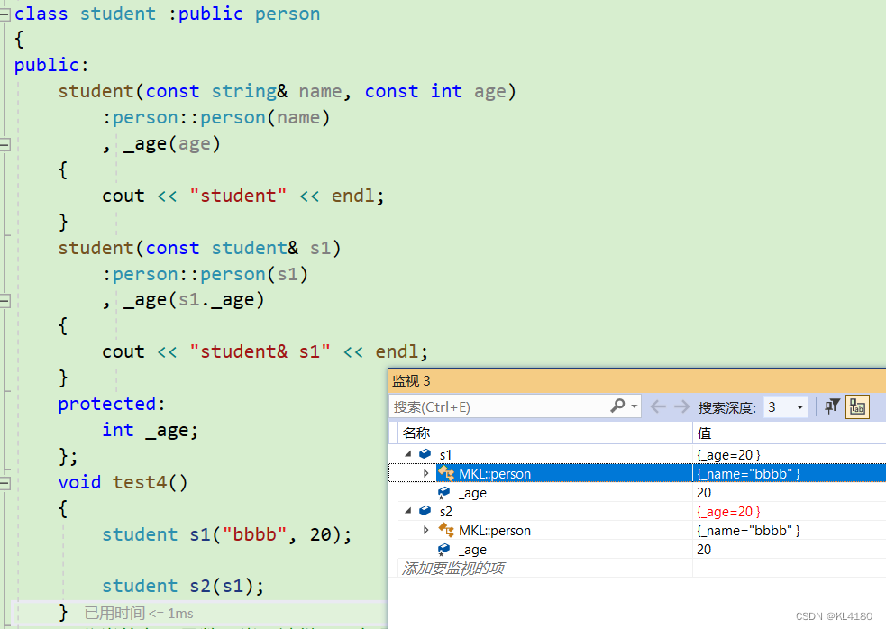The image size is (886, 629).
Task: Click the 搜索深度 label
Action: point(726,407)
